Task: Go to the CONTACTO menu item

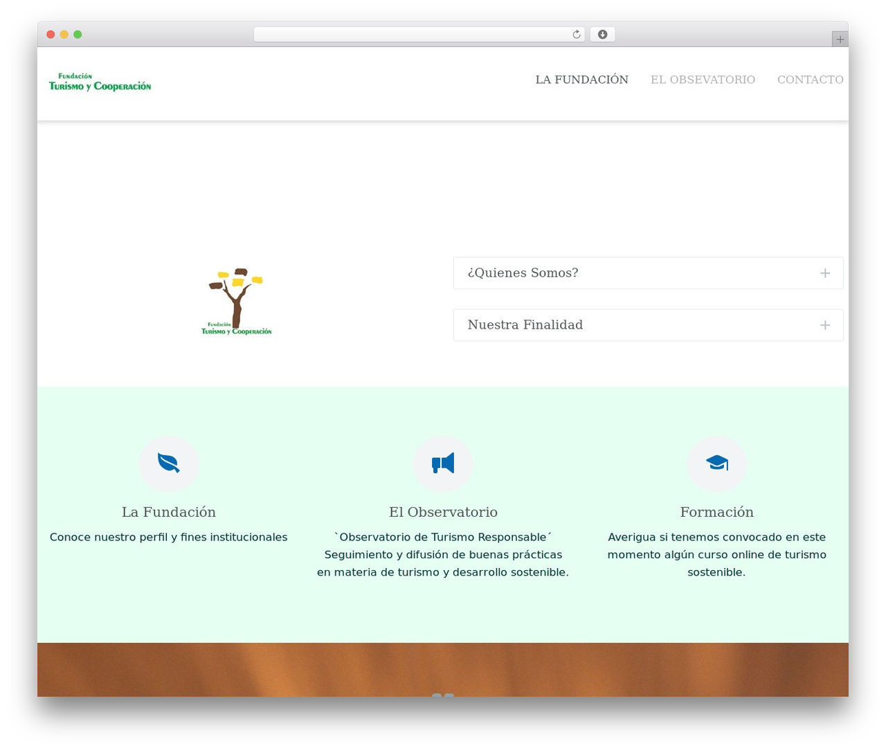Action: click(810, 80)
